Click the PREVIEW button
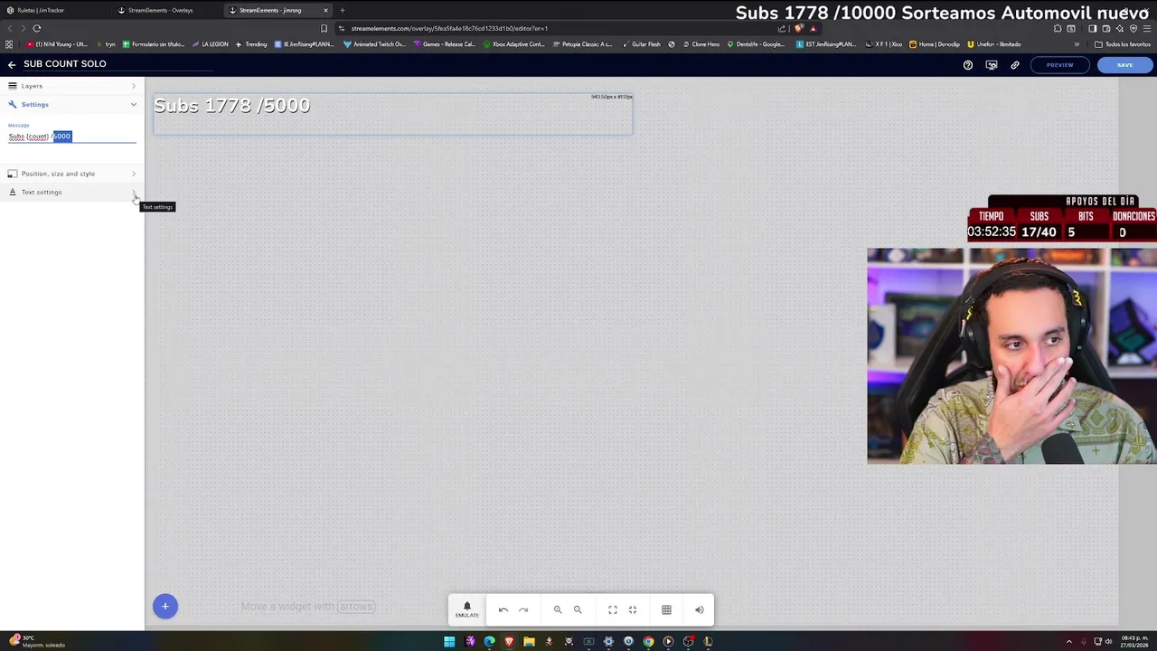 [1059, 65]
